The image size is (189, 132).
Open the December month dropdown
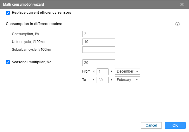(127, 71)
